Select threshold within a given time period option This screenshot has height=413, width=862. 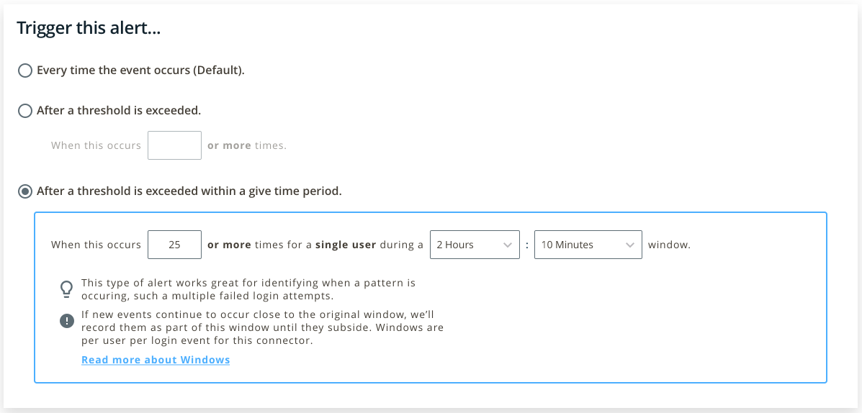click(x=25, y=191)
